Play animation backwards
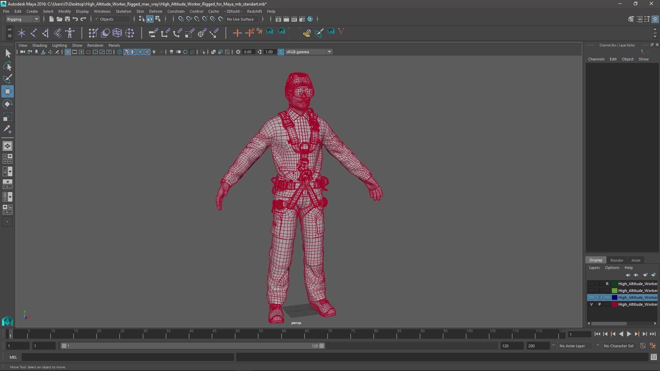 tap(621, 334)
